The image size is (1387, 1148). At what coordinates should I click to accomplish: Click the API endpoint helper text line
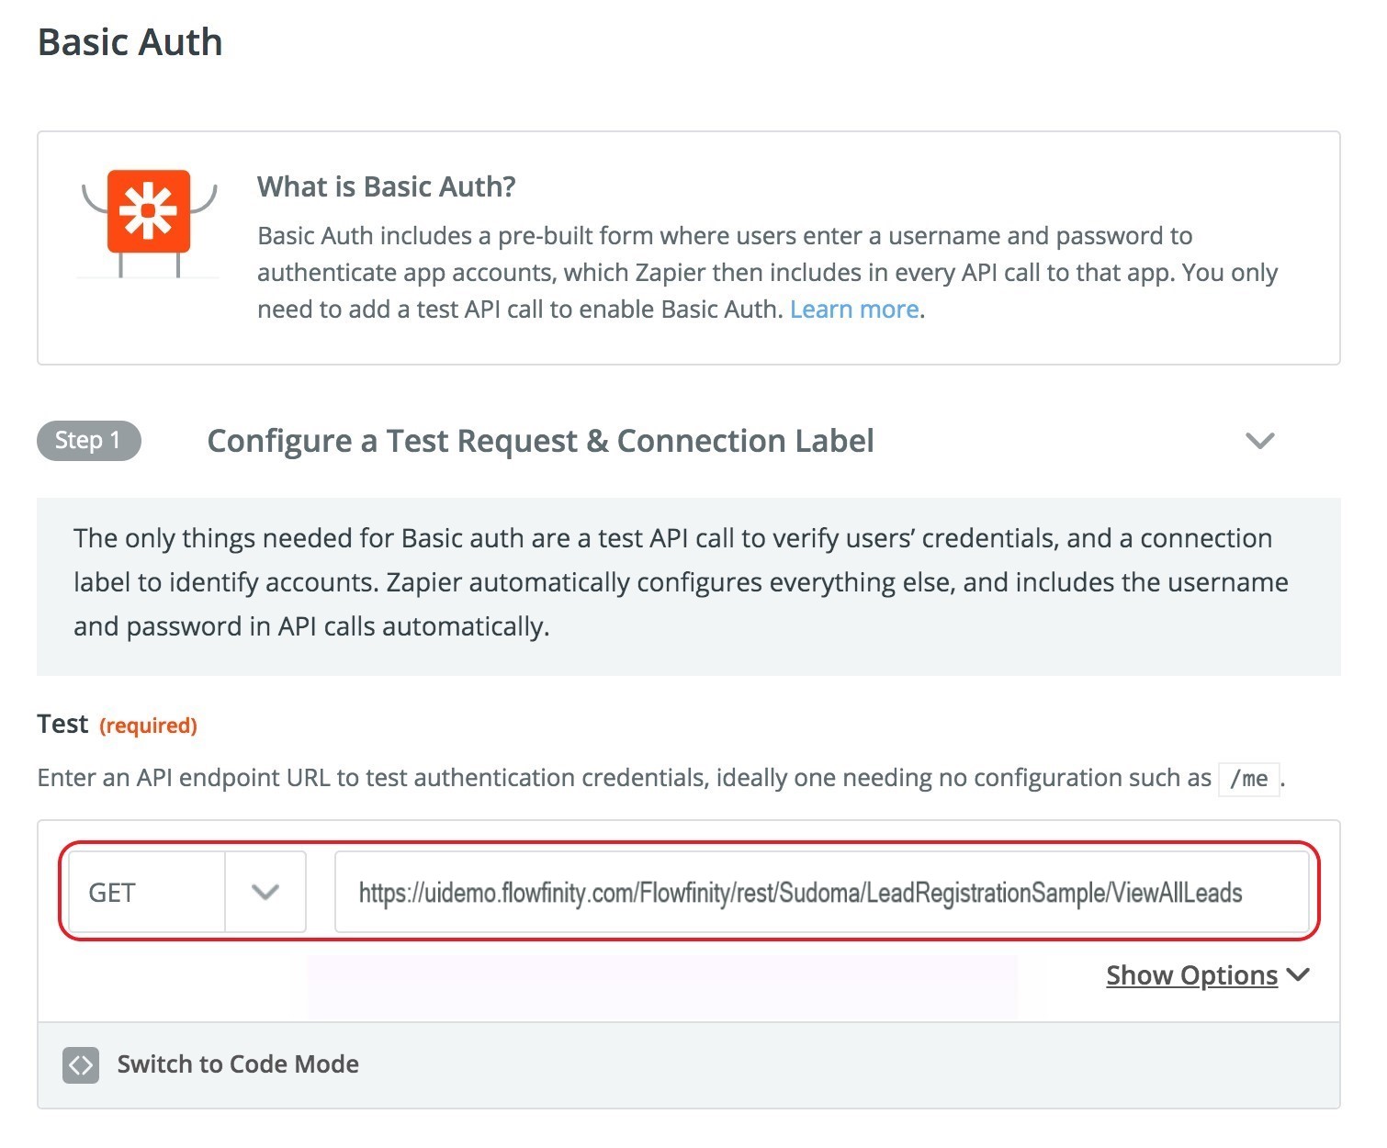coord(624,778)
